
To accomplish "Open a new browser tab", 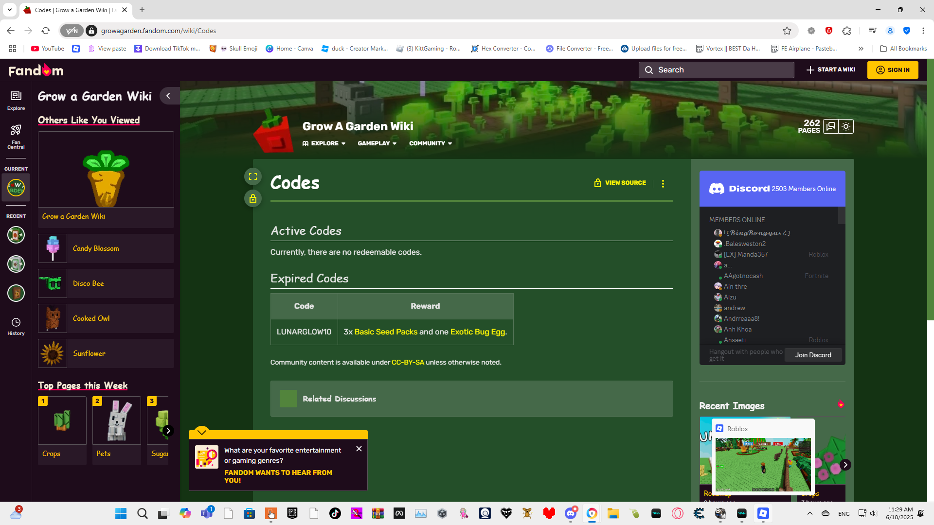I will pos(142,10).
